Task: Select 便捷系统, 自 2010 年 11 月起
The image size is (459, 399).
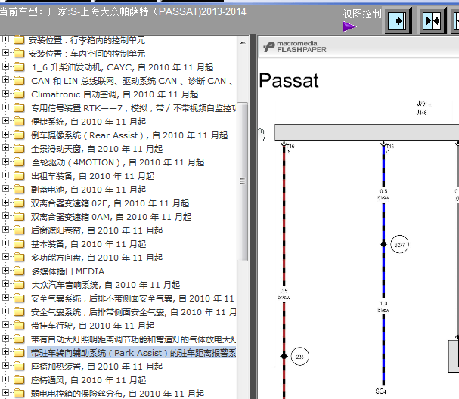Action: point(88,122)
